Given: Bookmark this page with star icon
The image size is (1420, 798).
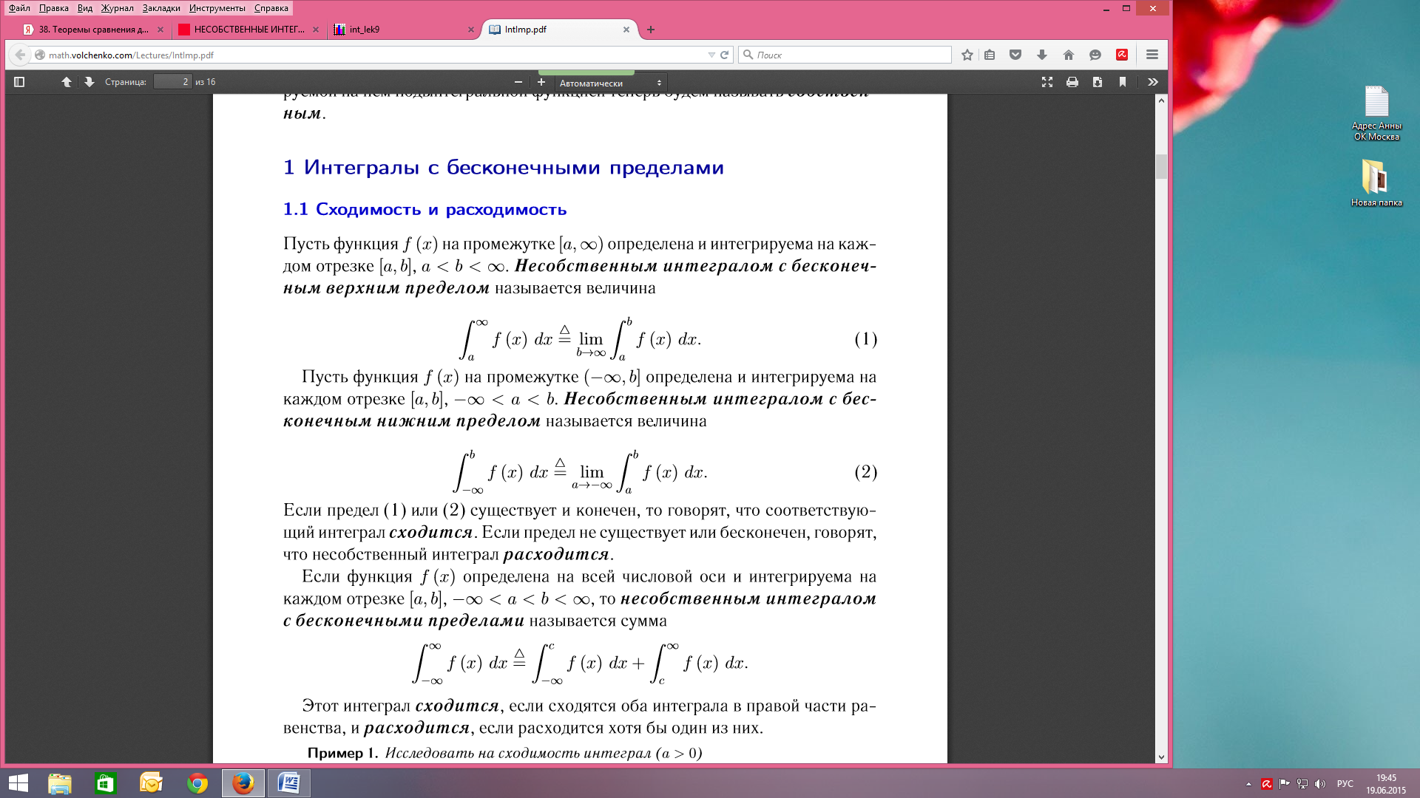Looking at the screenshot, I should 967,55.
